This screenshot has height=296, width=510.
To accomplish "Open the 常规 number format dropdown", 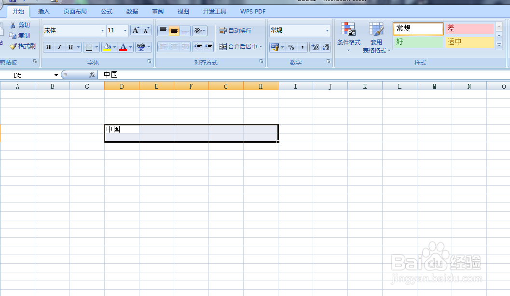I will click(327, 30).
